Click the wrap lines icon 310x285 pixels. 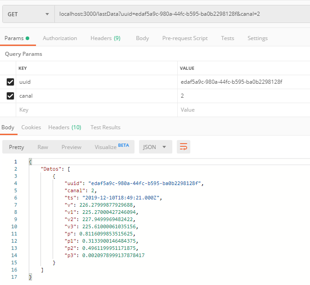(x=183, y=147)
